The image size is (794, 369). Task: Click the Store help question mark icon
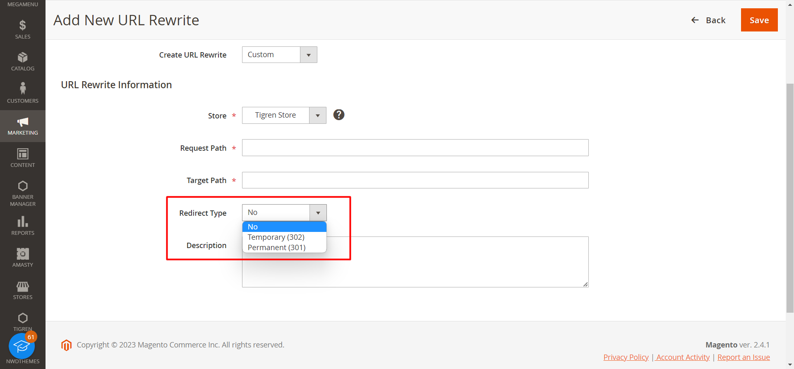[x=339, y=115]
